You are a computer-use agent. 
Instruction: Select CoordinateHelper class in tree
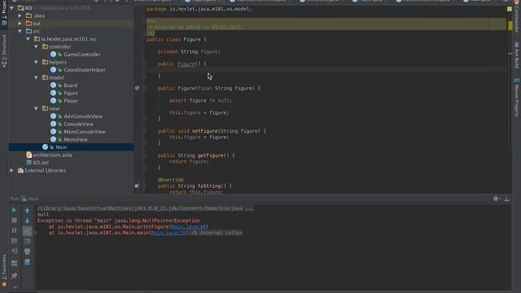coord(85,70)
